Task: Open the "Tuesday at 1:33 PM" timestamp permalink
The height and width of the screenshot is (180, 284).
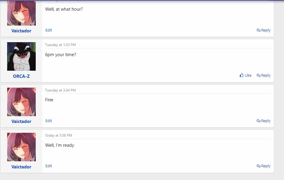Action: click(60, 45)
